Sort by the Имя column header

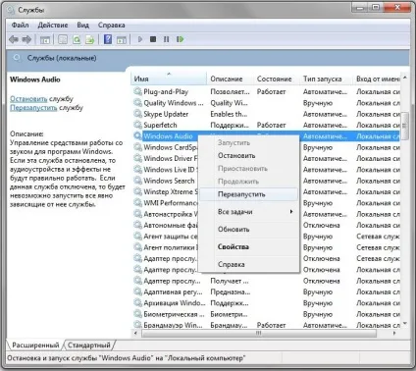[x=169, y=79]
